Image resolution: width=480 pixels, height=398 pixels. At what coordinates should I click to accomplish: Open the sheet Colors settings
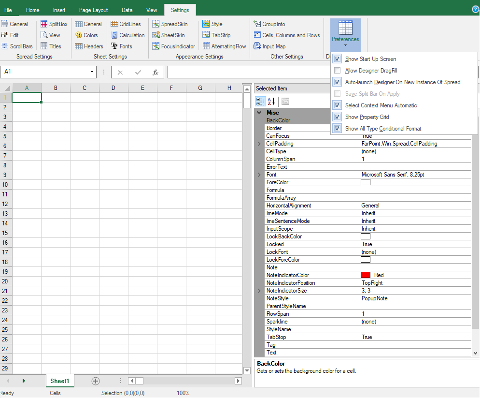click(86, 35)
